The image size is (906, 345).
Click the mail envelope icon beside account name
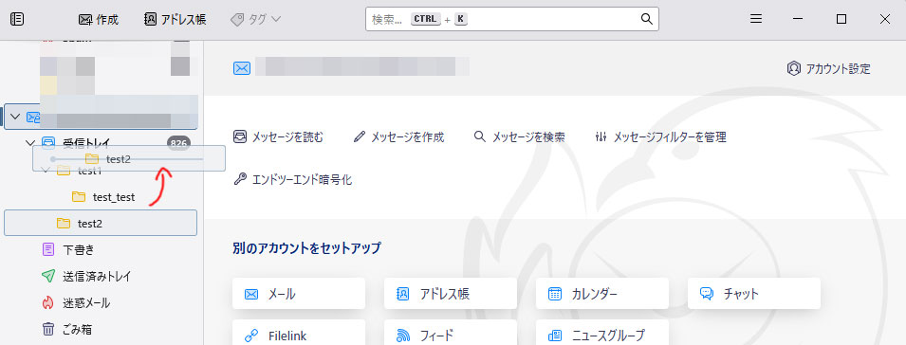[x=242, y=68]
